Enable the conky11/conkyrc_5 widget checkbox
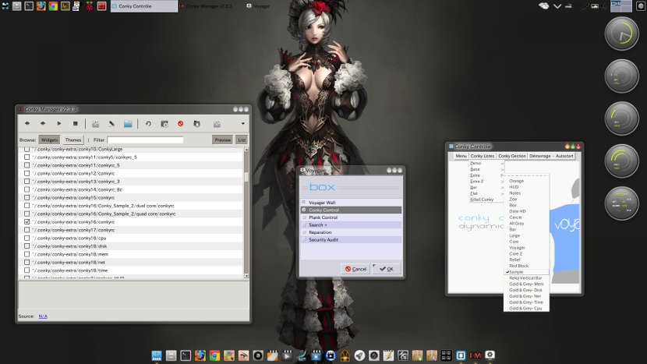647x364 pixels. pos(27,165)
